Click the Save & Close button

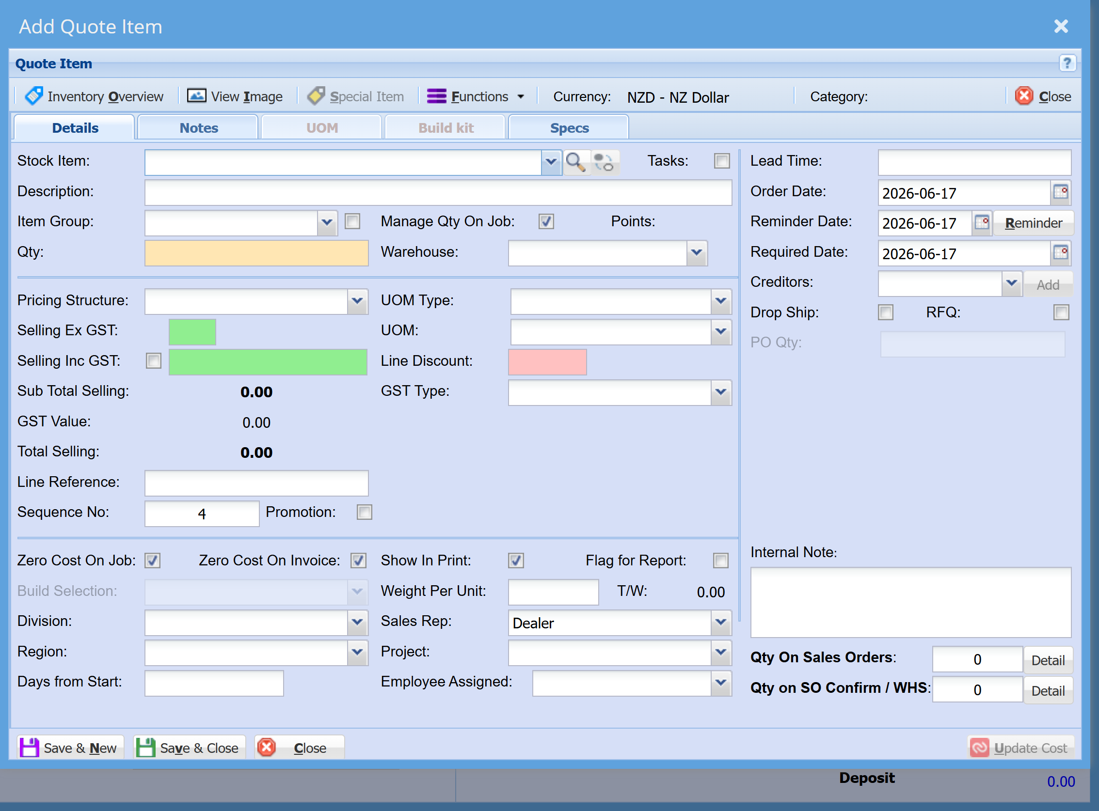[x=189, y=748]
